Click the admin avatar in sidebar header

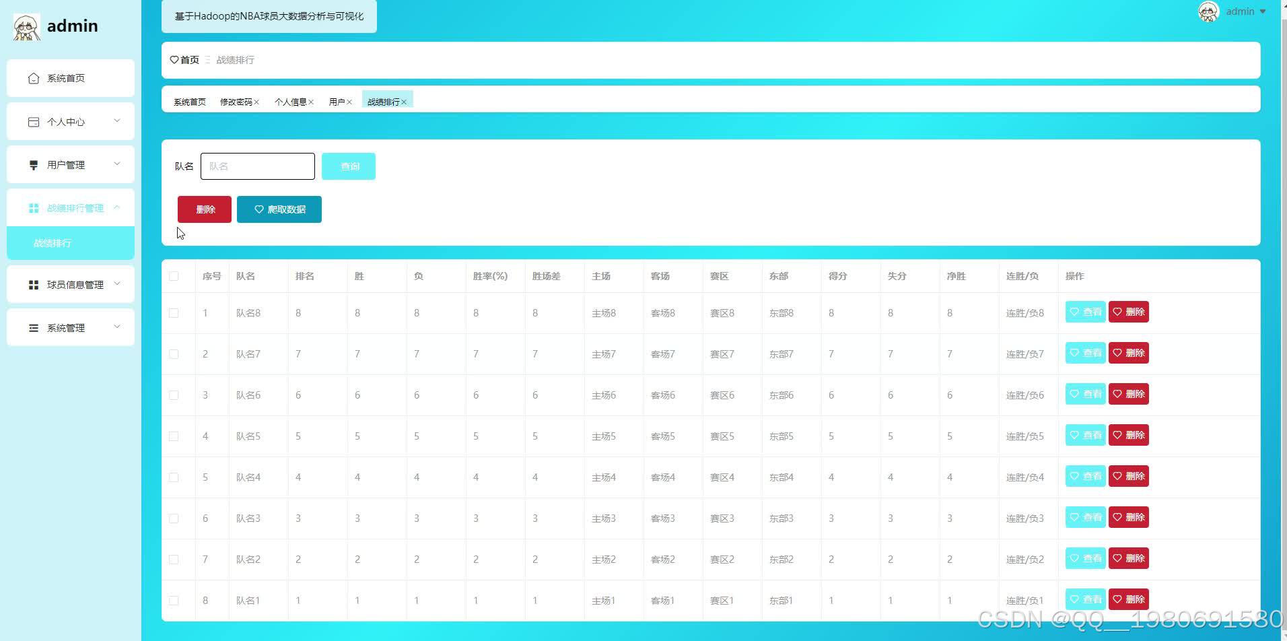[26, 27]
